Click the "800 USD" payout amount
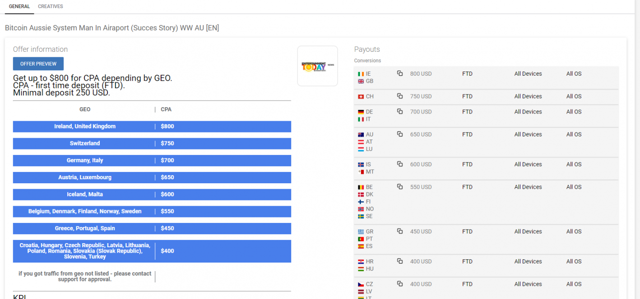The image size is (640, 299). (x=421, y=74)
